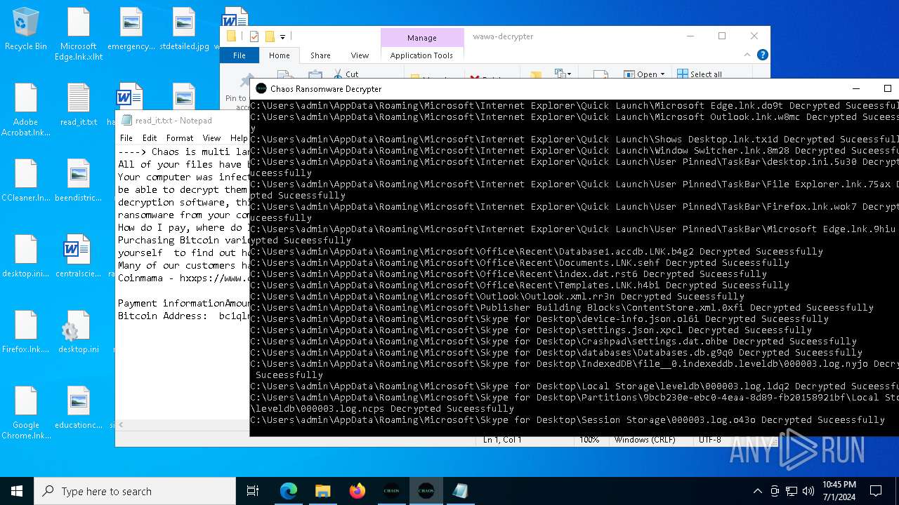Viewport: 899px width, 505px height.
Task: Open Notepad's Edit menu
Action: [150, 138]
